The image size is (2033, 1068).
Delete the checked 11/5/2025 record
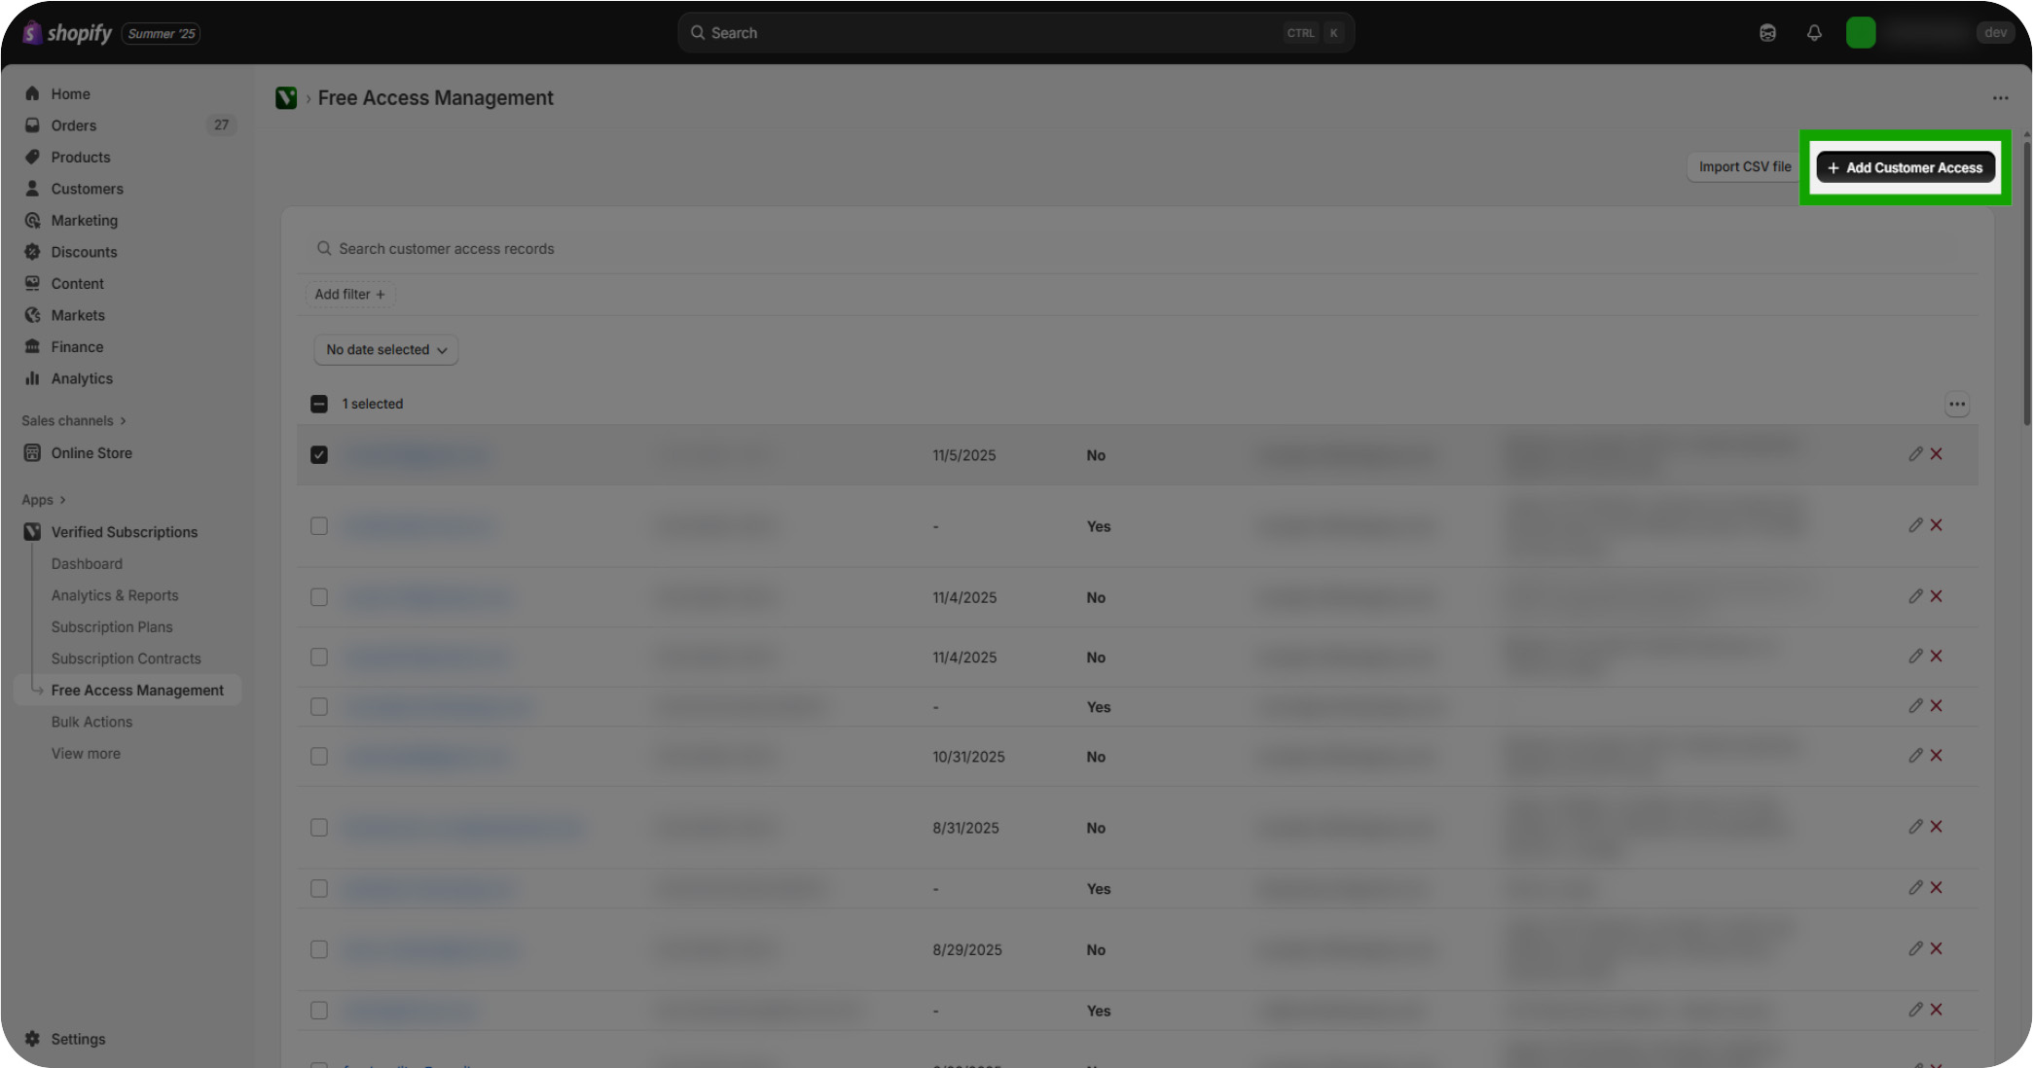click(1936, 454)
